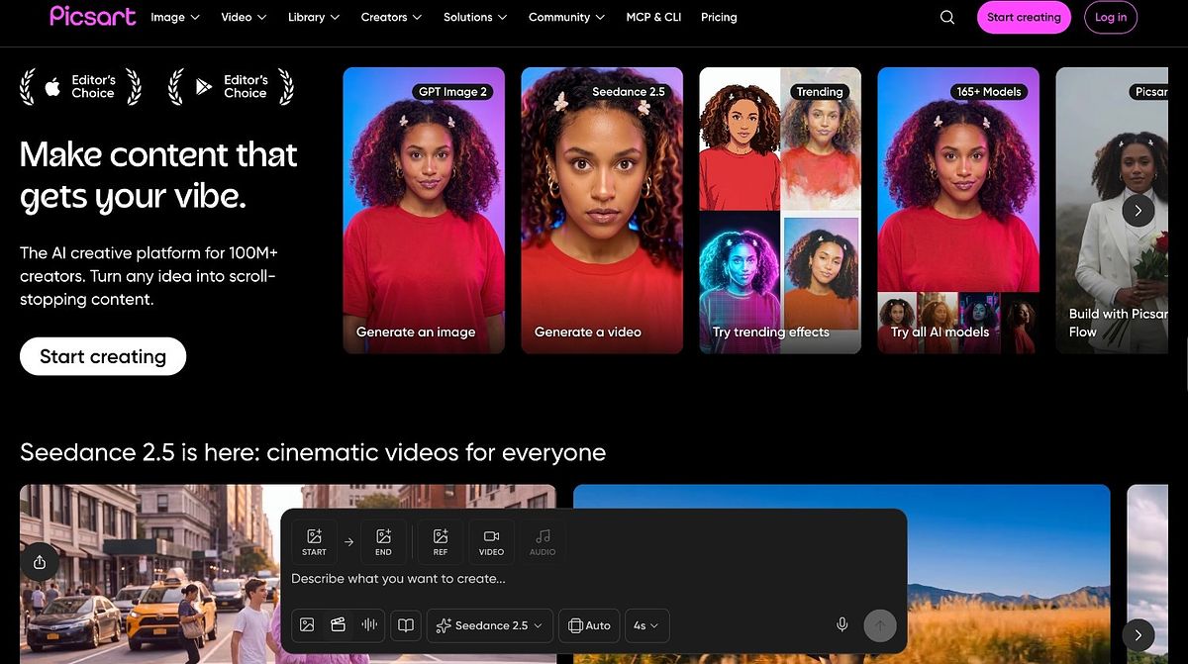Advance the Seedance video carousel right
This screenshot has width=1188, height=664.
[x=1138, y=635]
